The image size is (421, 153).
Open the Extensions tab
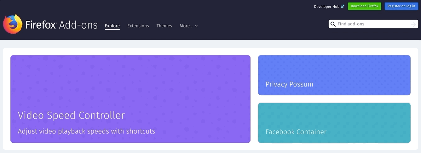pyautogui.click(x=138, y=26)
